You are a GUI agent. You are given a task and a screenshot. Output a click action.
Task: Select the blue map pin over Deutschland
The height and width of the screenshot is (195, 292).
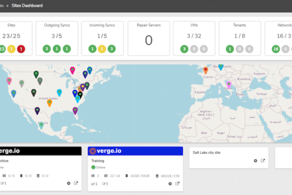click(x=221, y=67)
